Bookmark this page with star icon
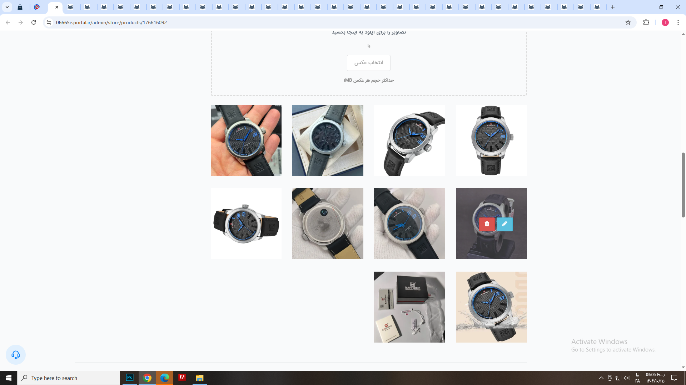The image size is (686, 385). click(628, 22)
